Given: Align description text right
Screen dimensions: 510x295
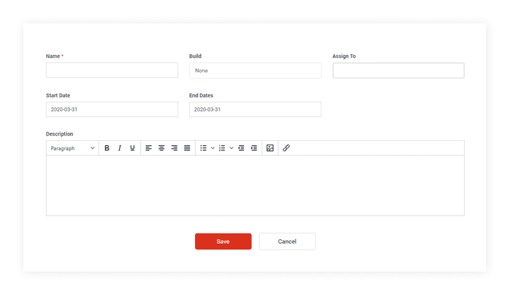Looking at the screenshot, I should tap(174, 148).
